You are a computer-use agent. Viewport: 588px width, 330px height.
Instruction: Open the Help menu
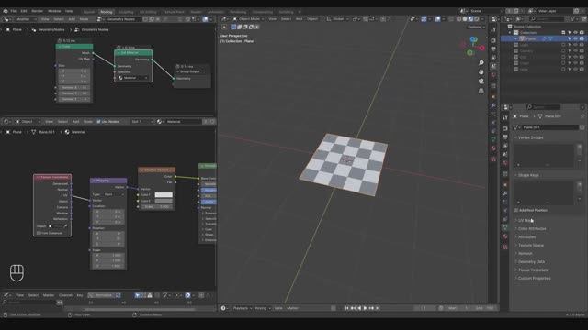click(69, 11)
